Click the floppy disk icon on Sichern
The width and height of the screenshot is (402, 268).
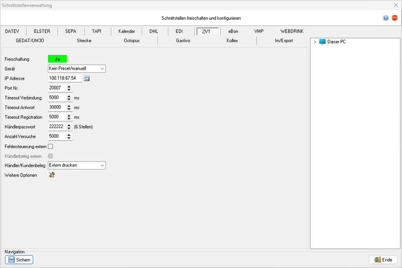(12, 260)
